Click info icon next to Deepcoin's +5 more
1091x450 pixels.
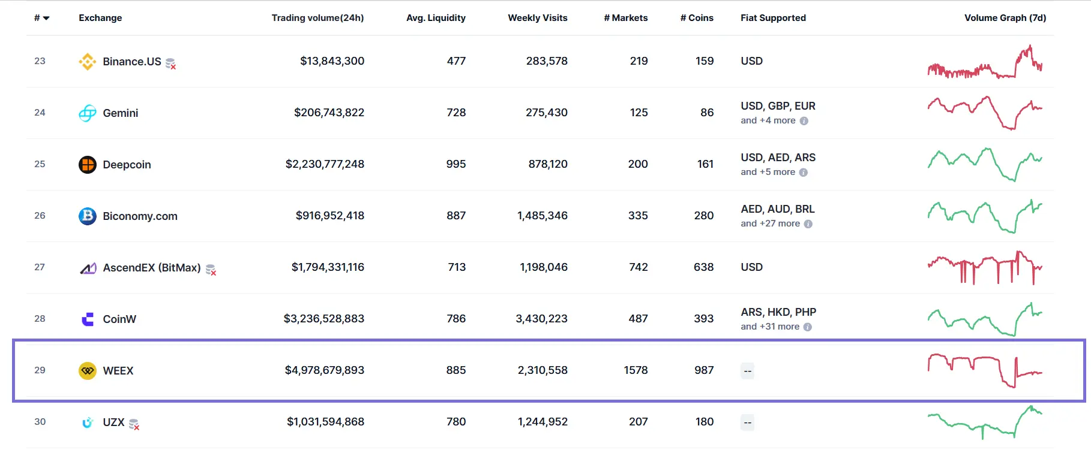click(804, 173)
